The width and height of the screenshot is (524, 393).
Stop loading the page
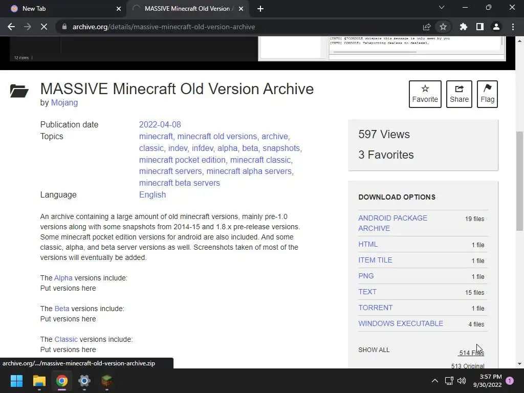pos(44,27)
